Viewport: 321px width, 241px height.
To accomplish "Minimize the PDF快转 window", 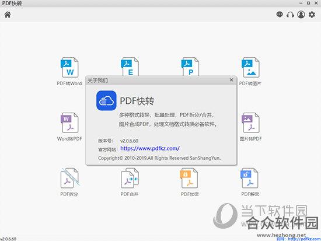I will click(301, 4).
